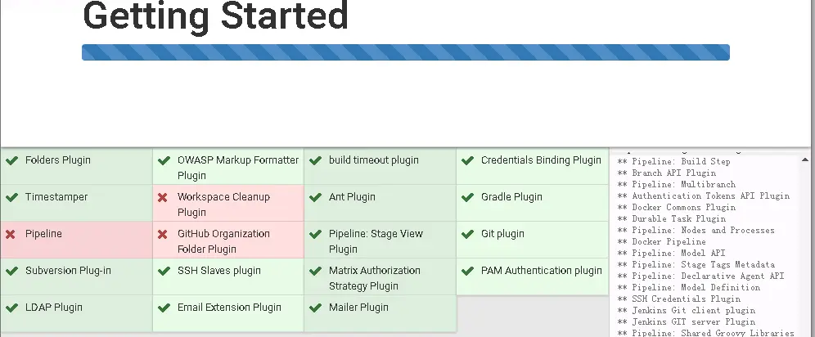Click the success icon next to LDAP Plugin
Screen dimensions: 815x337
(11, 308)
